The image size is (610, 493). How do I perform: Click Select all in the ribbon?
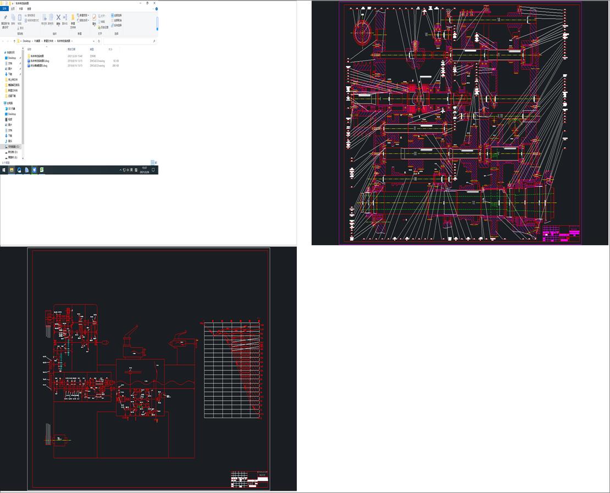point(117,15)
